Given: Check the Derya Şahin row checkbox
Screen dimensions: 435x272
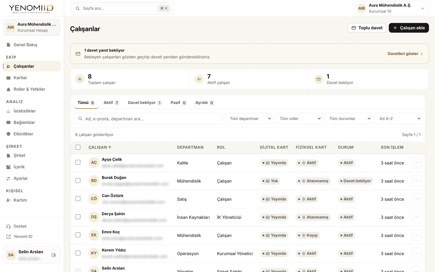Looking at the screenshot, I should click(78, 217).
